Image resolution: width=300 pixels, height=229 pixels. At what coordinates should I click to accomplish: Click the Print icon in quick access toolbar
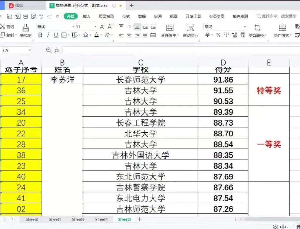25,17
